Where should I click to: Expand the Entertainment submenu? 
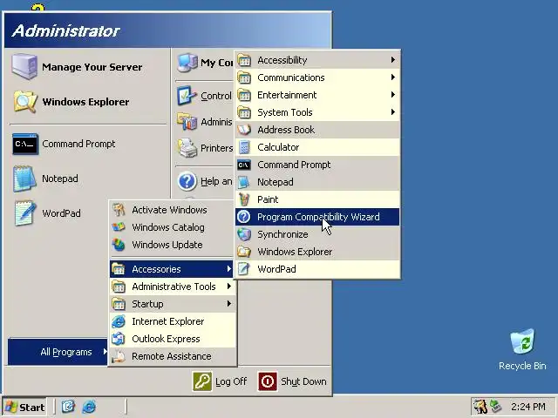(x=317, y=95)
